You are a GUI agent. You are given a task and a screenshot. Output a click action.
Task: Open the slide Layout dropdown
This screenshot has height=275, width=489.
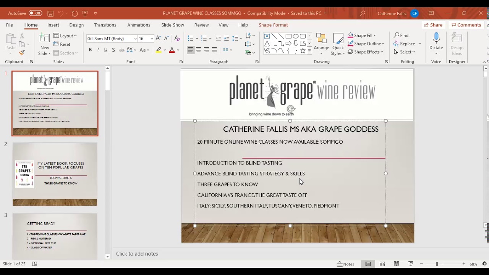65,36
